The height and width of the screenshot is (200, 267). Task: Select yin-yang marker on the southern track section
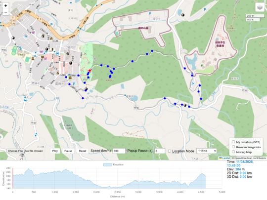pos(185,105)
